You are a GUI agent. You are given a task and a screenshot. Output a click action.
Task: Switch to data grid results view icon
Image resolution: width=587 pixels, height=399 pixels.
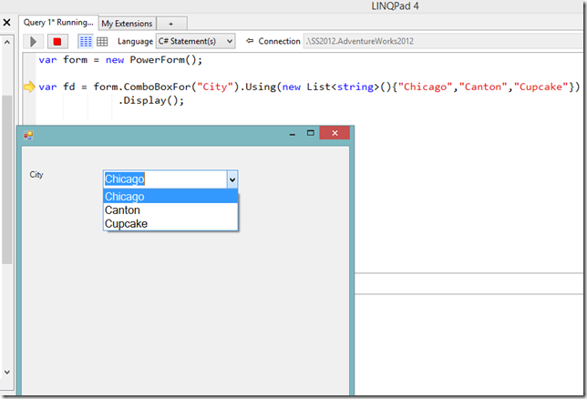pos(102,41)
